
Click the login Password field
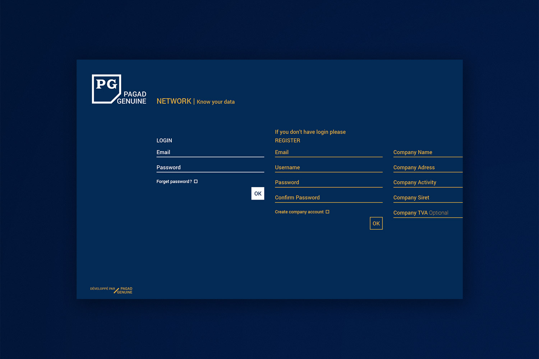click(x=210, y=168)
